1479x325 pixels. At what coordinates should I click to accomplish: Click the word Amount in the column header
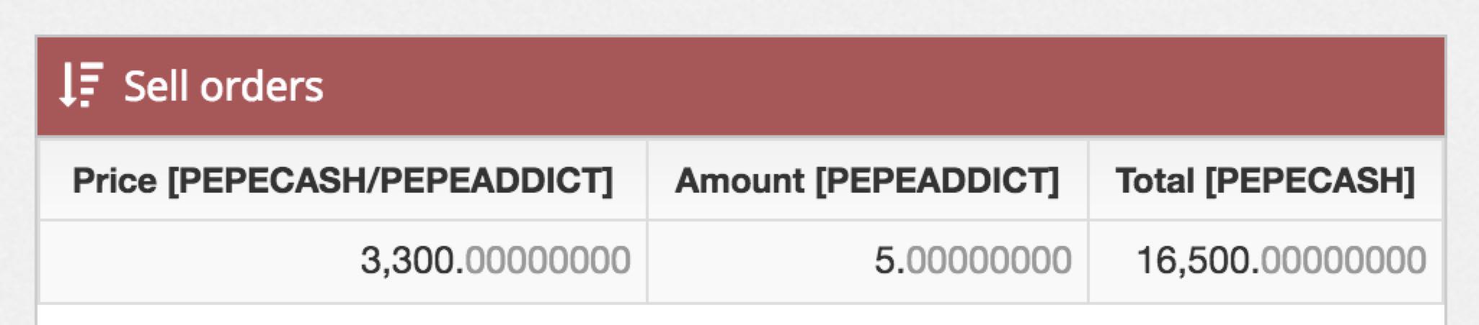coord(739,180)
